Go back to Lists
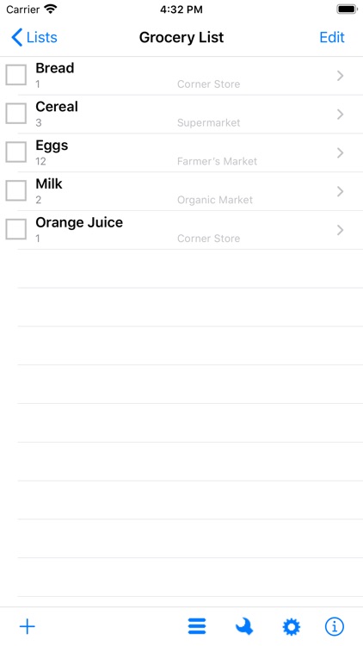The height and width of the screenshot is (646, 363). pos(34,38)
